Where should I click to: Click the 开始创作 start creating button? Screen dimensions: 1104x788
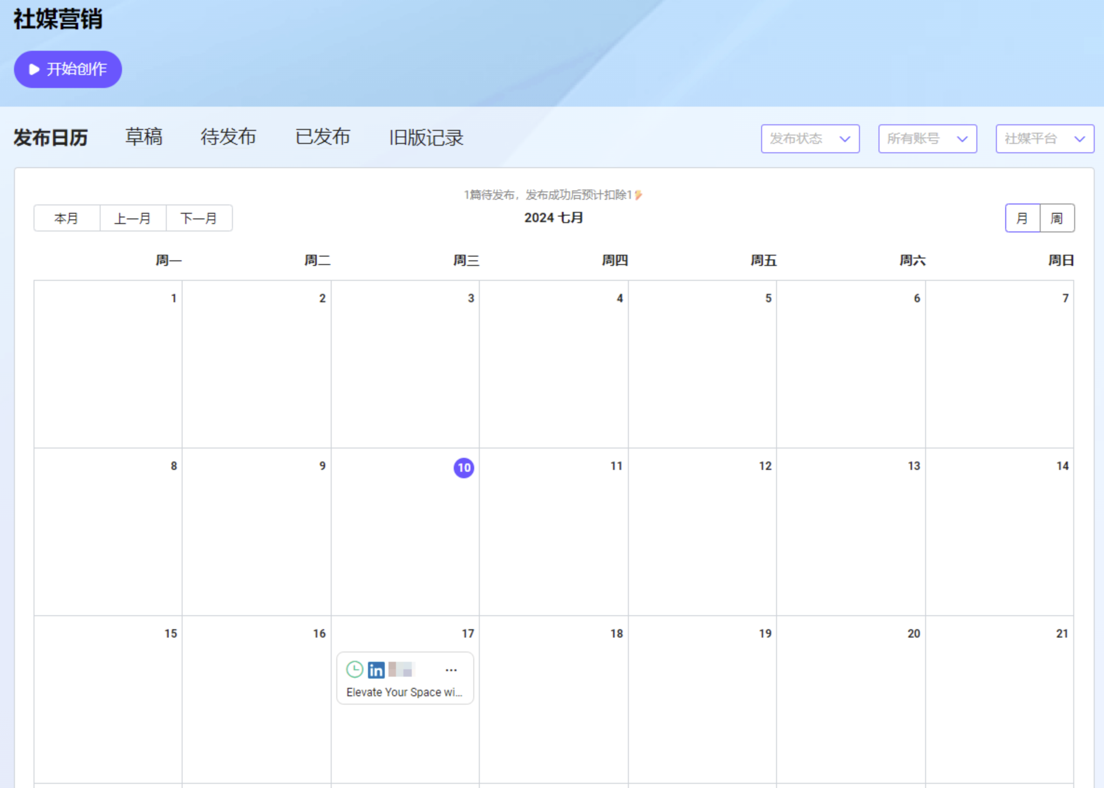(x=68, y=69)
